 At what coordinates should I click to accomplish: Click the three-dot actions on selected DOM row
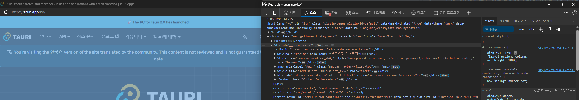(264, 45)
